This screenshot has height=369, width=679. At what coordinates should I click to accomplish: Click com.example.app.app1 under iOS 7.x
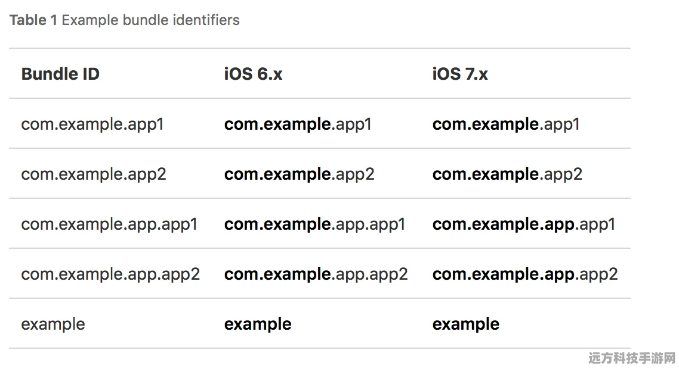click(523, 225)
